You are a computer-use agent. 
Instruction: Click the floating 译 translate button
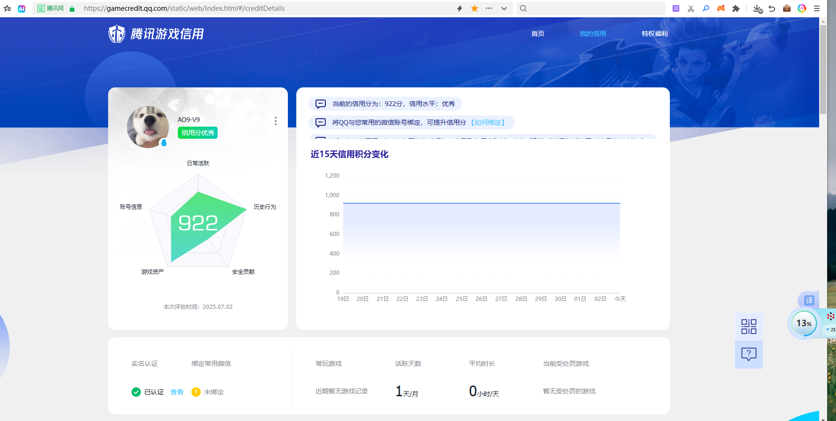[x=809, y=300]
